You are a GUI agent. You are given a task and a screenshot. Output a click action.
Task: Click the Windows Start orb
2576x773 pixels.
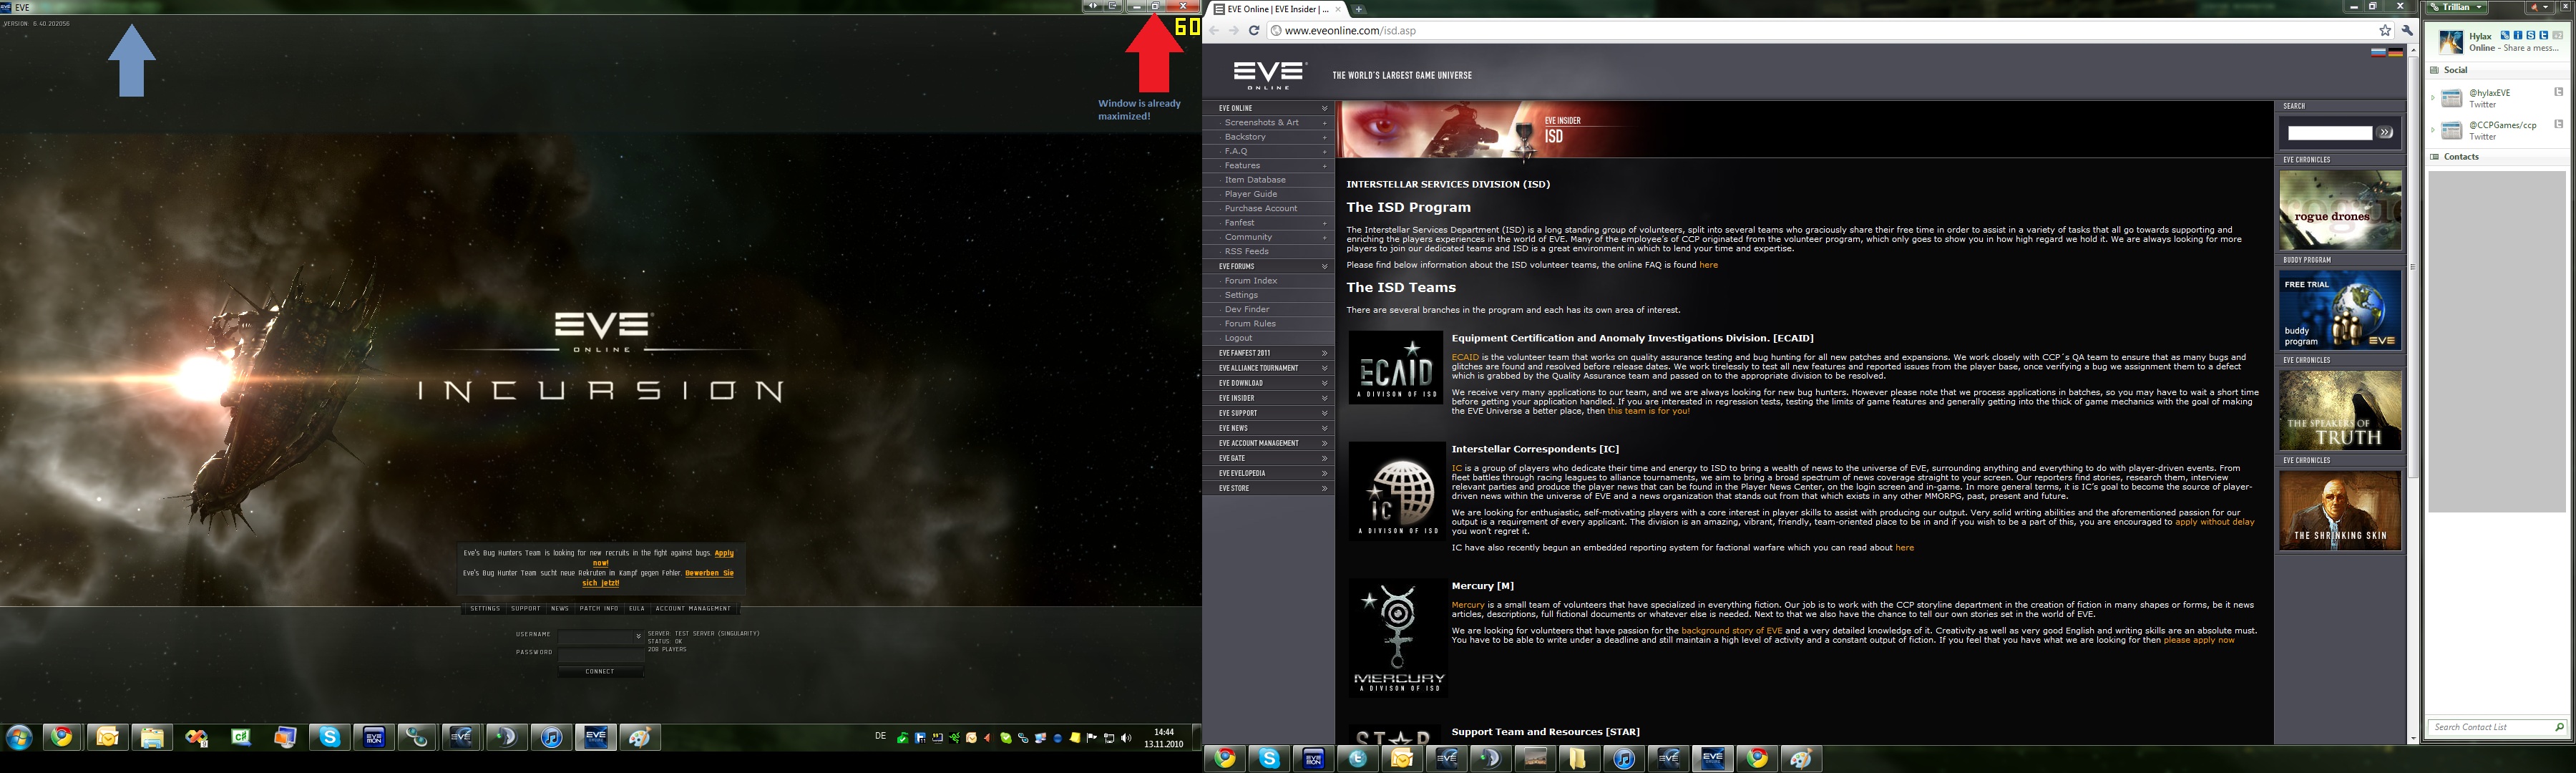(x=19, y=738)
